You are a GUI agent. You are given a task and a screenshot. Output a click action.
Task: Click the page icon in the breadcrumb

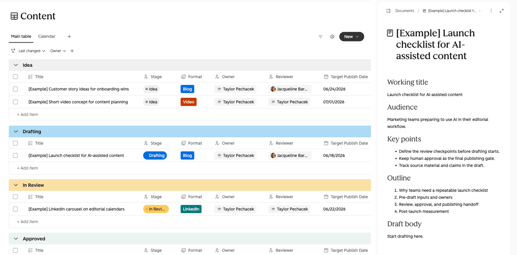click(424, 11)
